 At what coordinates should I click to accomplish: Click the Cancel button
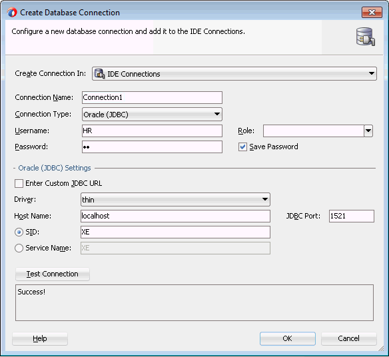point(349,338)
